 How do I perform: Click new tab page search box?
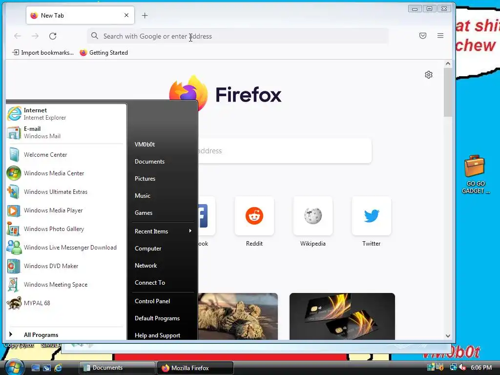click(285, 151)
